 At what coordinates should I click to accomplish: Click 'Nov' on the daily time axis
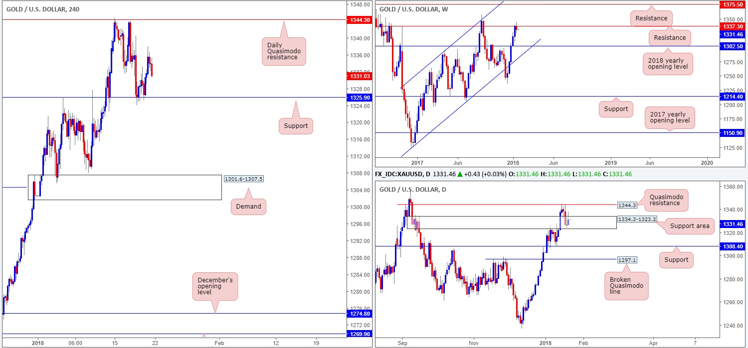474,343
